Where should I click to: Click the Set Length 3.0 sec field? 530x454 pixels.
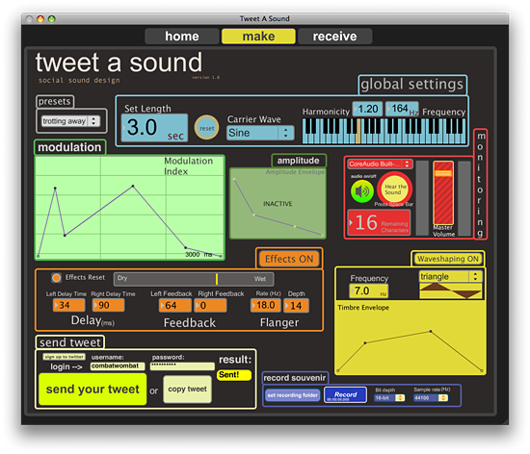154,128
